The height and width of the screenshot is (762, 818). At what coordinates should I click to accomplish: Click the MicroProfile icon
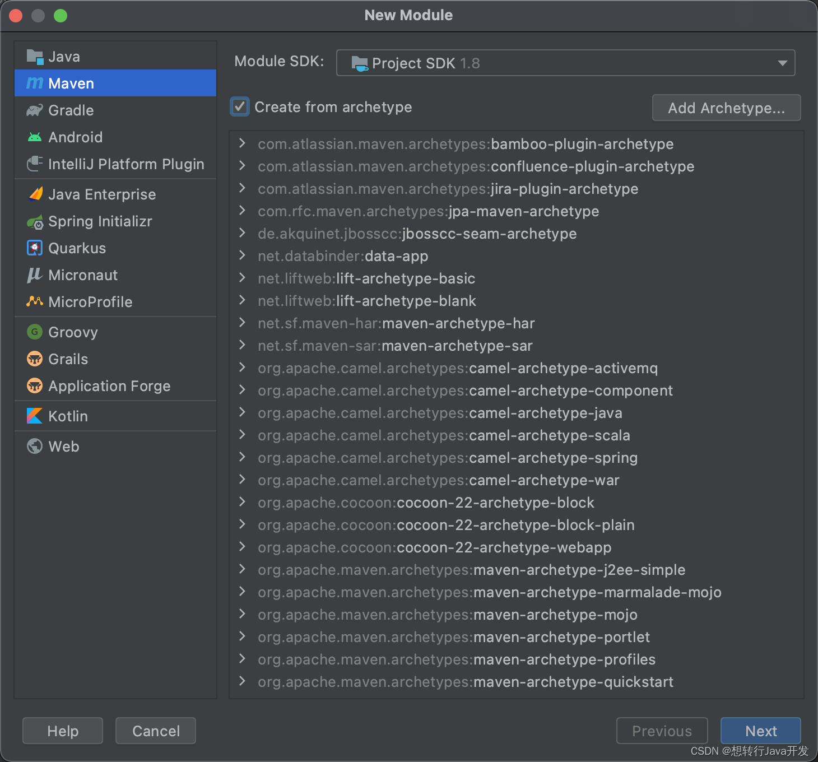(35, 301)
